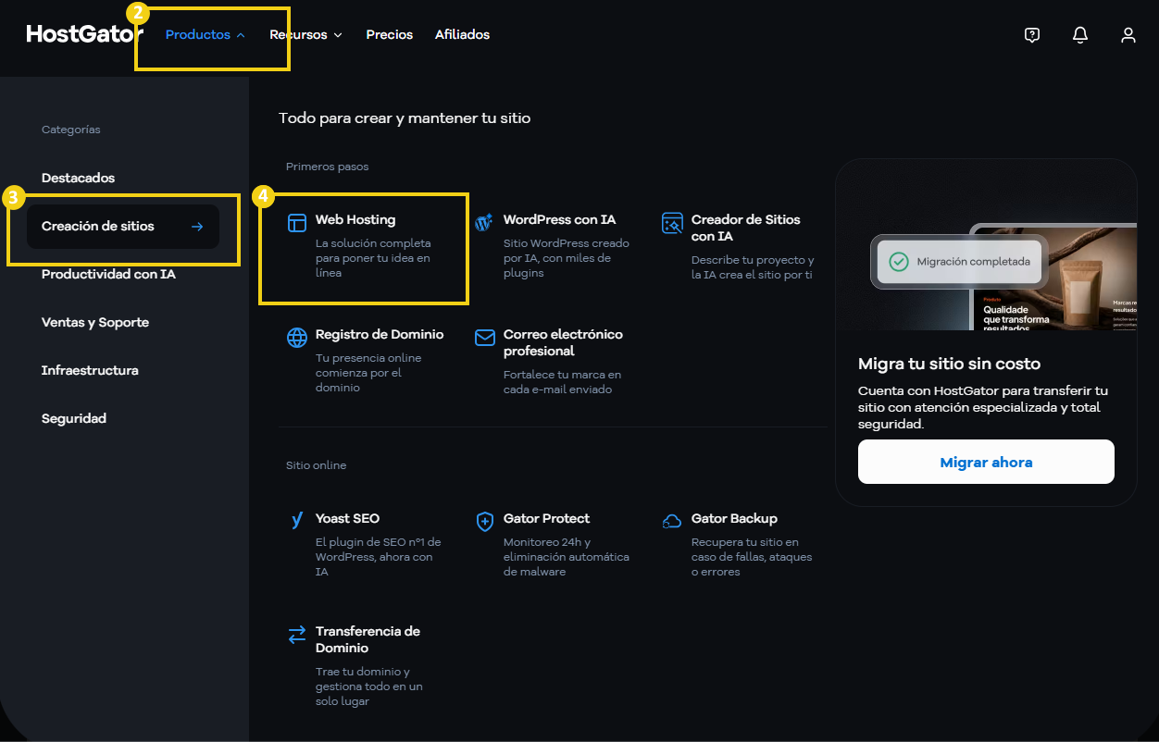Image resolution: width=1159 pixels, height=742 pixels.
Task: Click the Migrar ahora button
Action: (986, 462)
